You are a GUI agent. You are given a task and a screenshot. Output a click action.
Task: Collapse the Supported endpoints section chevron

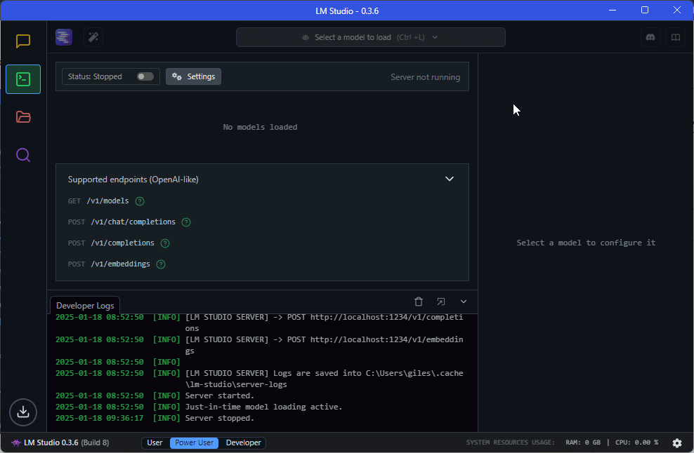(x=450, y=179)
